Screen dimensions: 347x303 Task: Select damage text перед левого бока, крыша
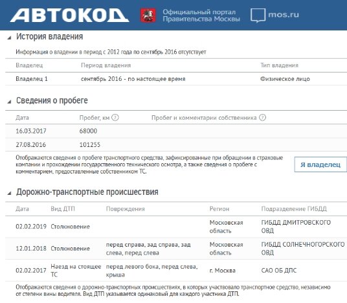pos(151,271)
